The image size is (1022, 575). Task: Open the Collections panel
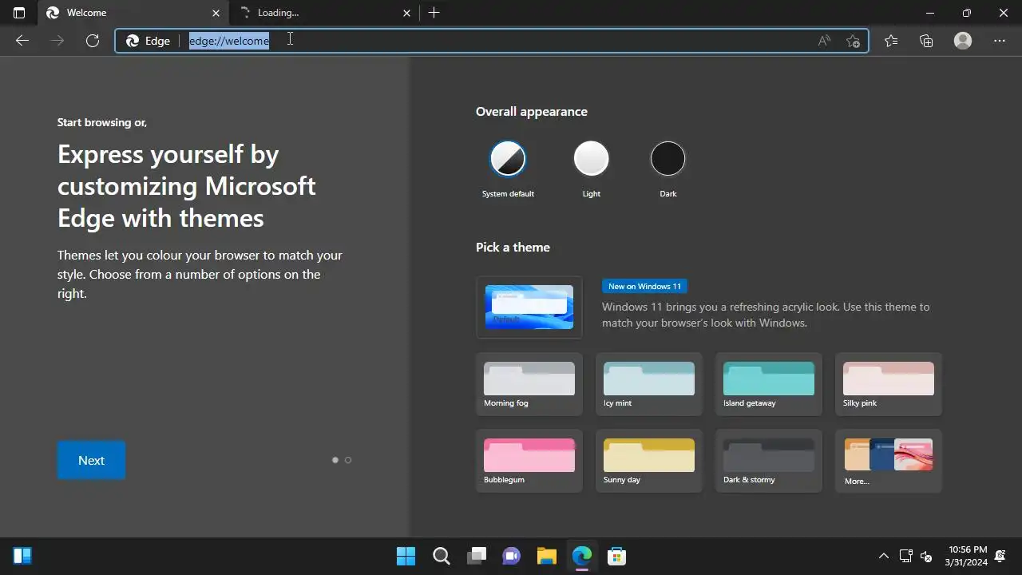click(x=926, y=41)
